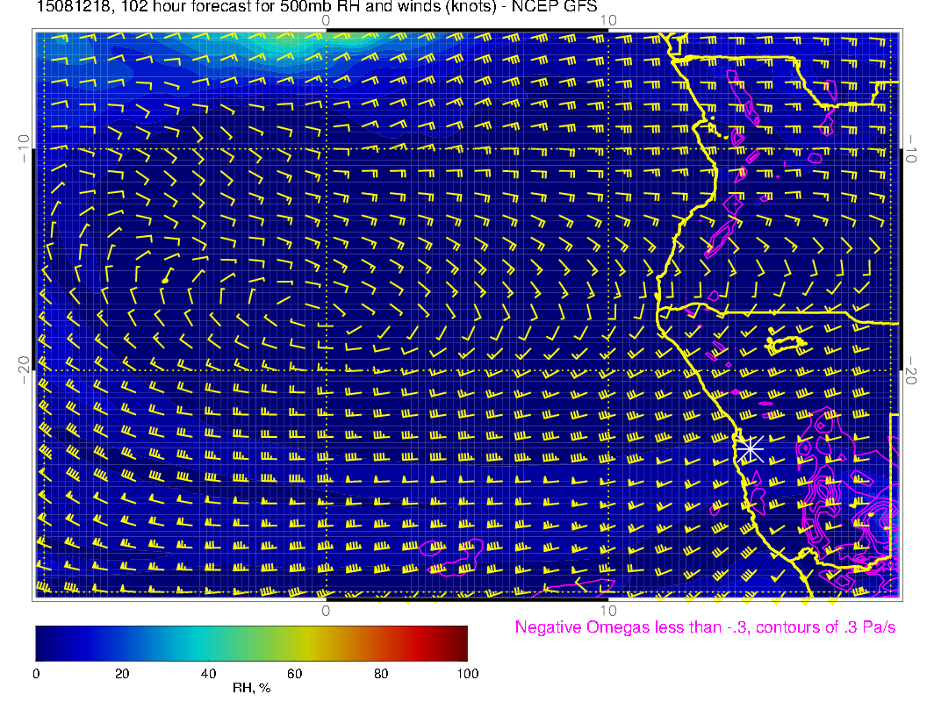Click the RH color scale bar

pyautogui.click(x=251, y=643)
